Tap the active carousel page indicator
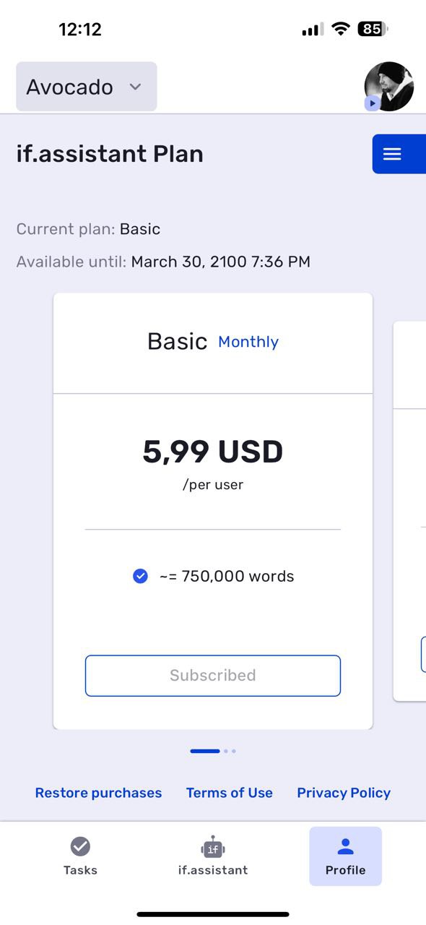426x925 pixels. [205, 751]
